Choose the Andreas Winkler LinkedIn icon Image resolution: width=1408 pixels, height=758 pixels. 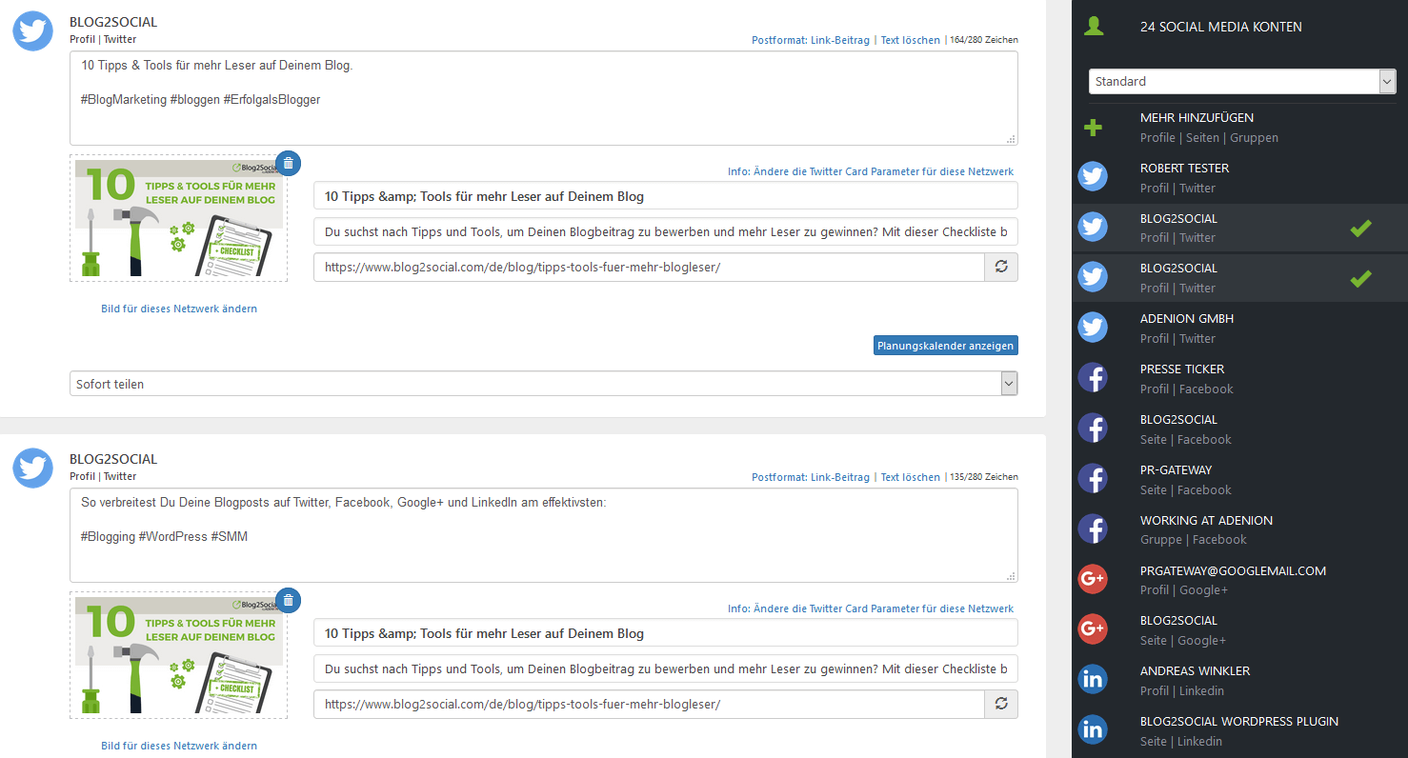[x=1093, y=680]
